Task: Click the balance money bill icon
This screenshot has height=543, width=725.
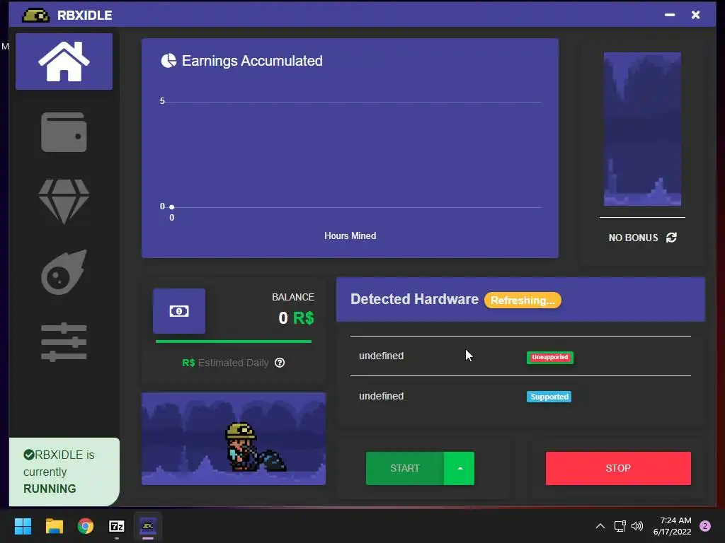Action: click(179, 311)
